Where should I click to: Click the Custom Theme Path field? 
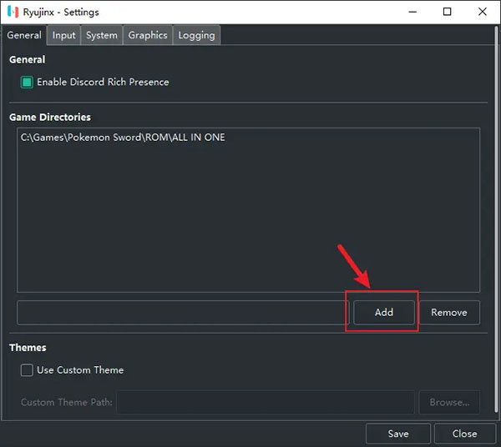point(265,403)
